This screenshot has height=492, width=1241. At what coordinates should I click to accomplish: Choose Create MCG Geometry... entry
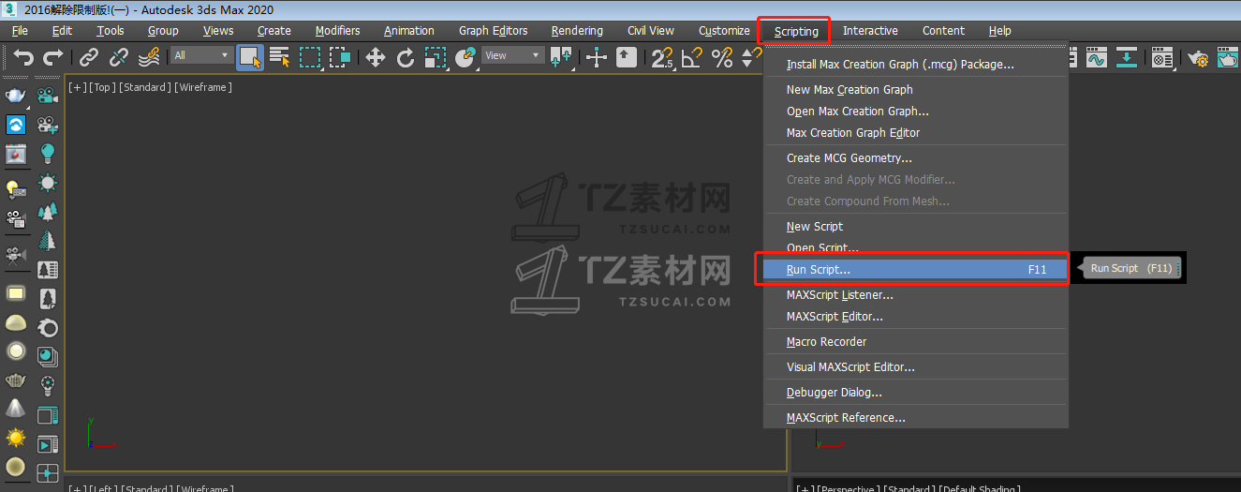[x=849, y=158]
